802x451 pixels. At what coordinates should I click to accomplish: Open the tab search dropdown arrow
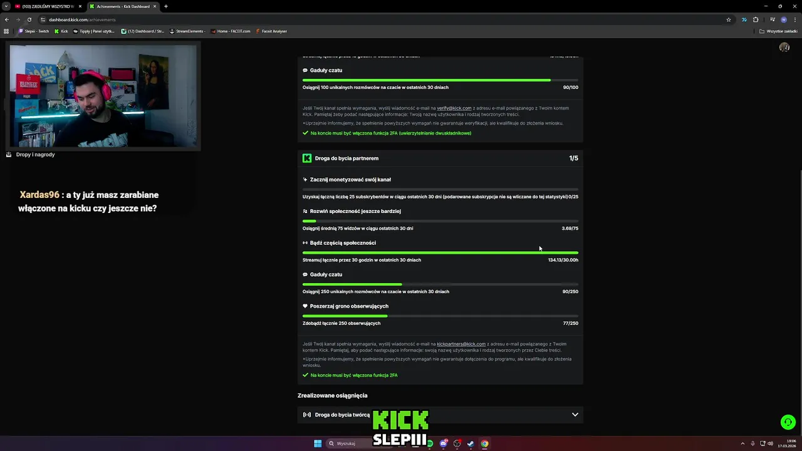[6, 6]
